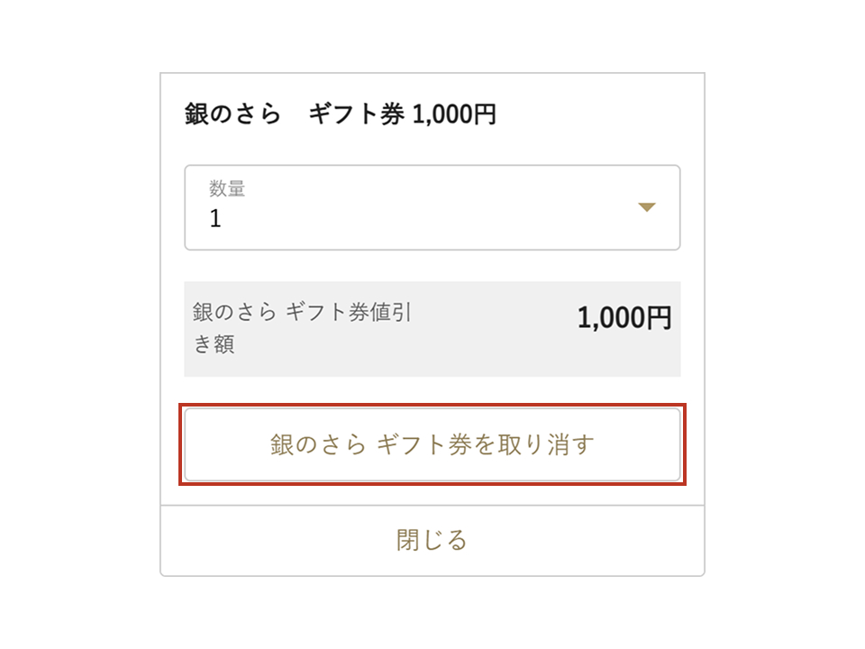Viewport: 865px width, 649px height.
Task: Click the gold dropdown arrow triangle
Action: pyautogui.click(x=646, y=208)
